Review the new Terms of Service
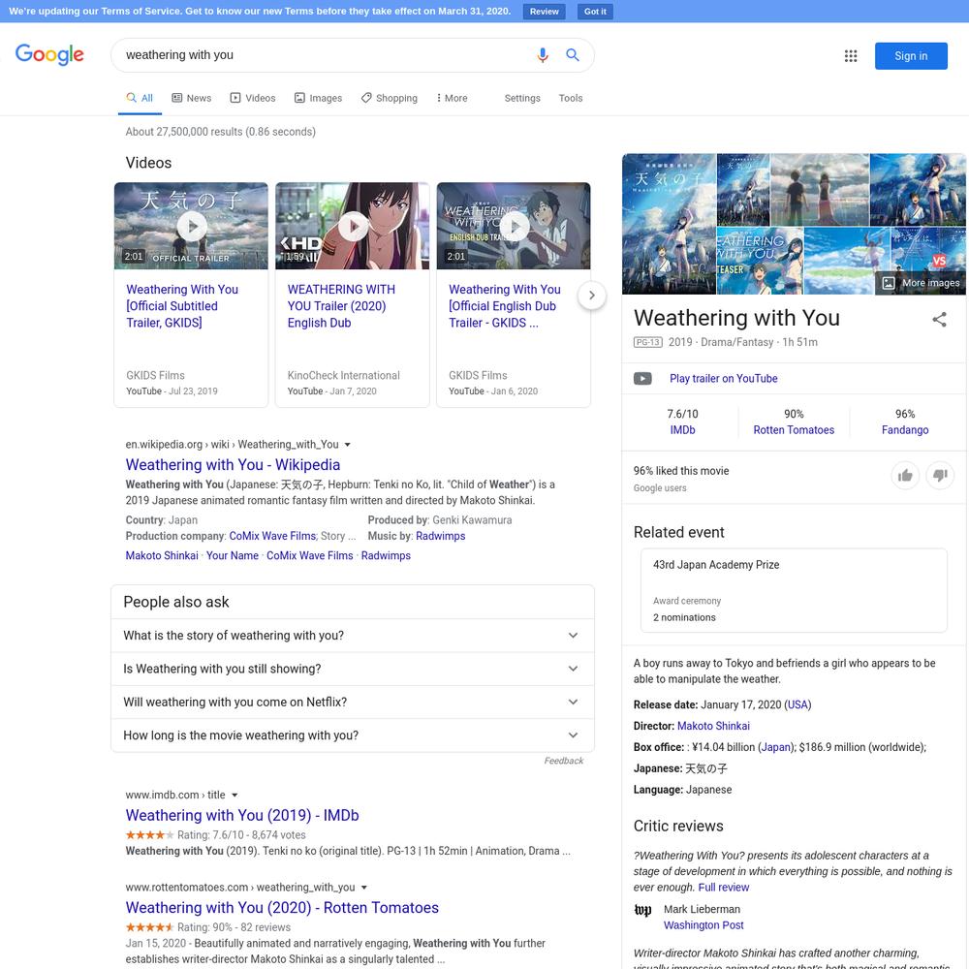 tap(544, 12)
